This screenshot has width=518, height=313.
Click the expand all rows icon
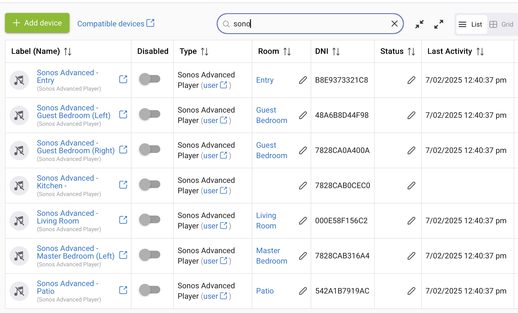439,24
